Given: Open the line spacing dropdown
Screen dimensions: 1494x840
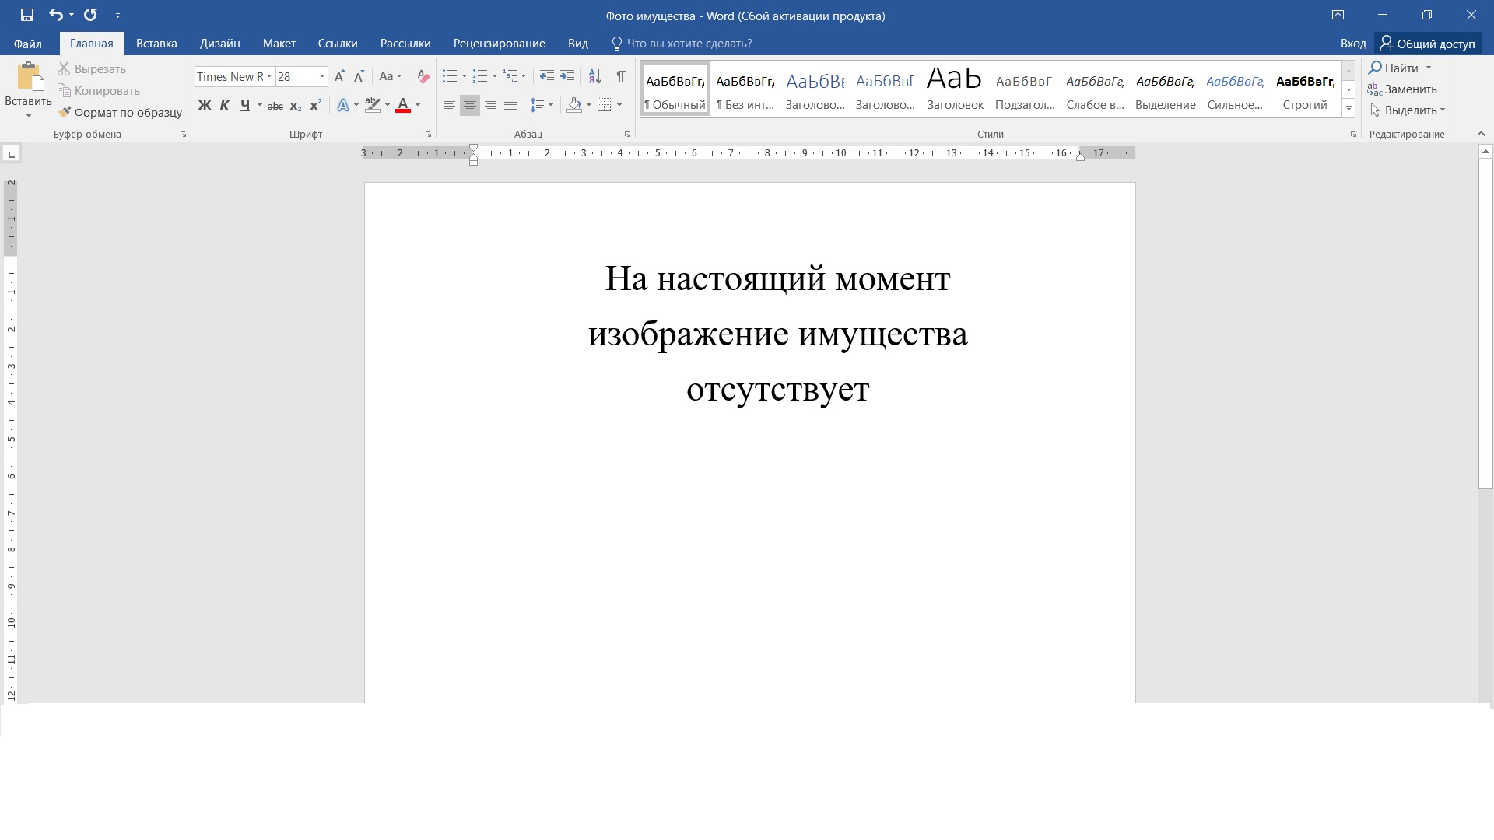Looking at the screenshot, I should click(542, 105).
